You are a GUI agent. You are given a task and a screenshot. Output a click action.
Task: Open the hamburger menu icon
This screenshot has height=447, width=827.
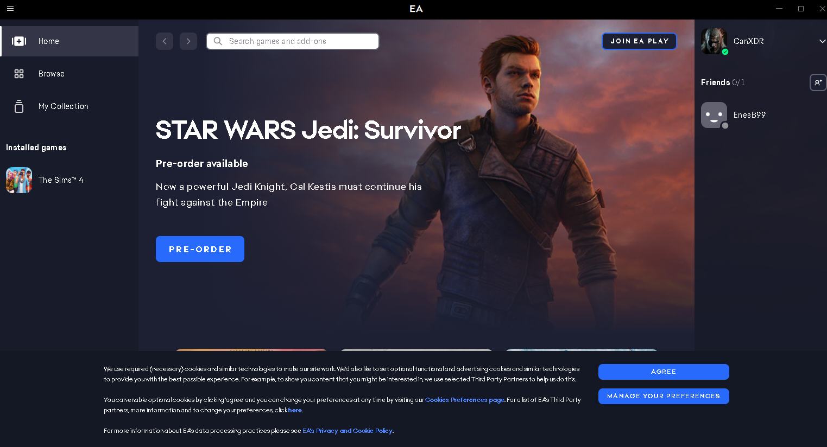point(10,9)
